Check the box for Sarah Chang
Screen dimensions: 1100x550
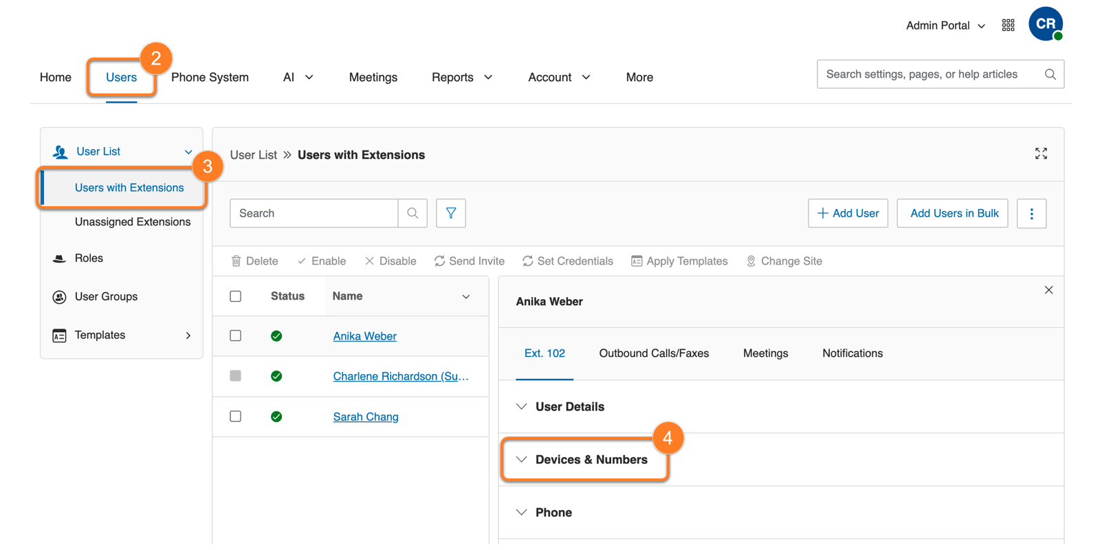click(x=236, y=417)
